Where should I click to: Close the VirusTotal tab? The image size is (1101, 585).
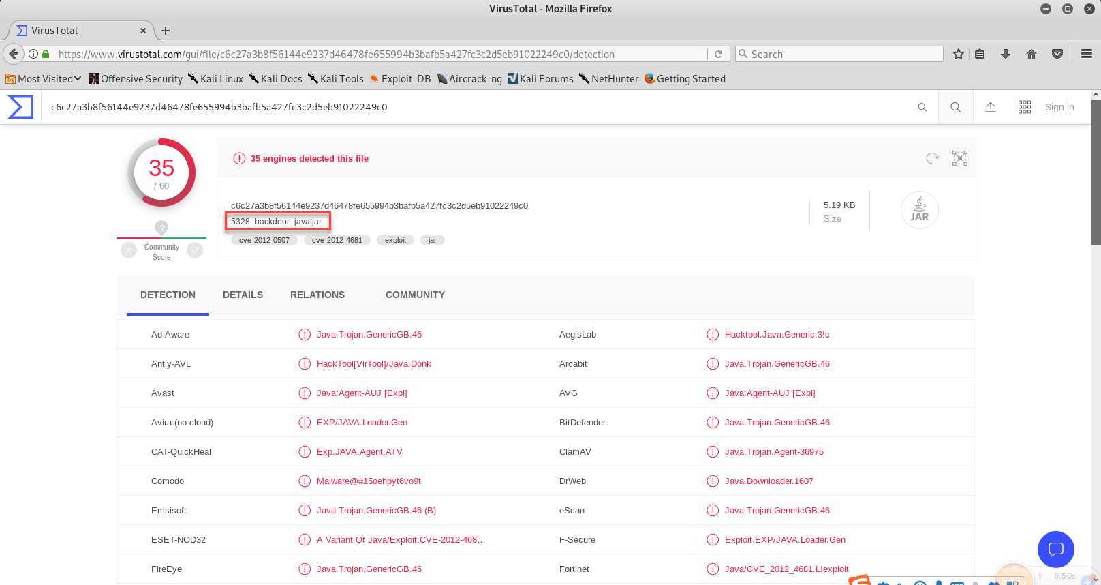click(143, 30)
